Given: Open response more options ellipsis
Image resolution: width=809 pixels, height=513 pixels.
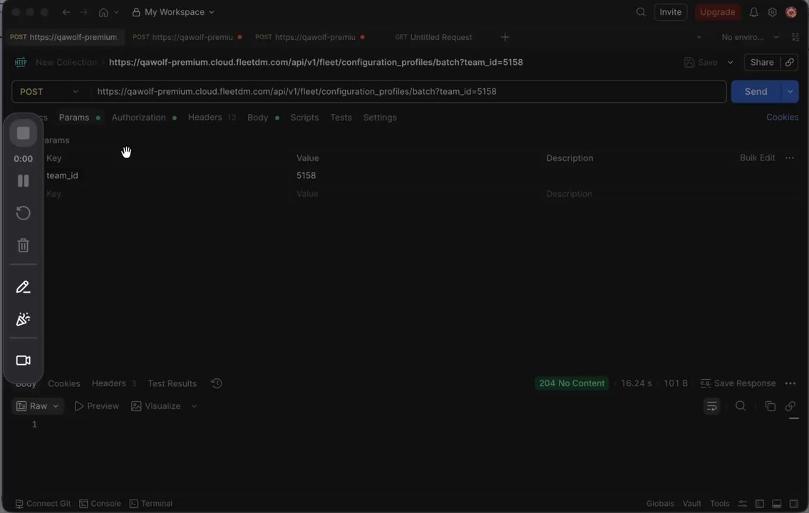Looking at the screenshot, I should pyautogui.click(x=790, y=383).
